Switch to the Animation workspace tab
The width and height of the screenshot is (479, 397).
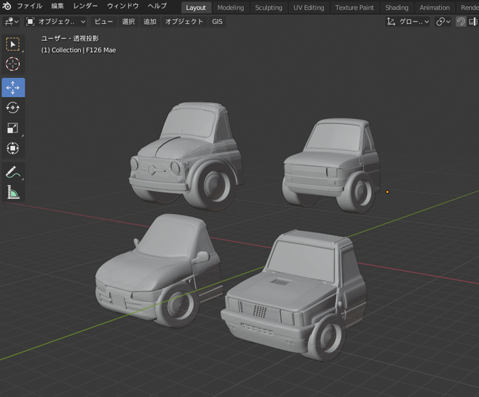click(x=435, y=8)
